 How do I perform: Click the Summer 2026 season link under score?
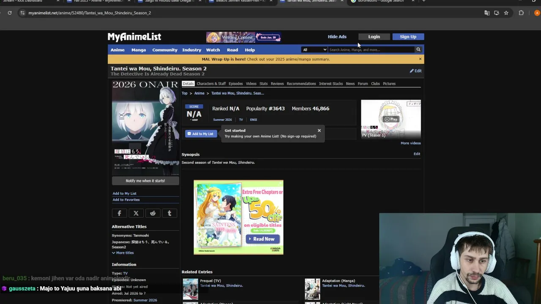pos(222,119)
